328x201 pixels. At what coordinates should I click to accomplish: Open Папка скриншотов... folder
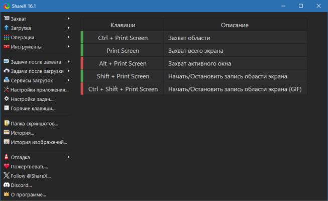(x=37, y=124)
